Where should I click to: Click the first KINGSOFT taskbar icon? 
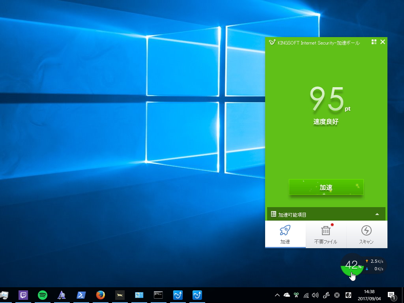pos(178,295)
